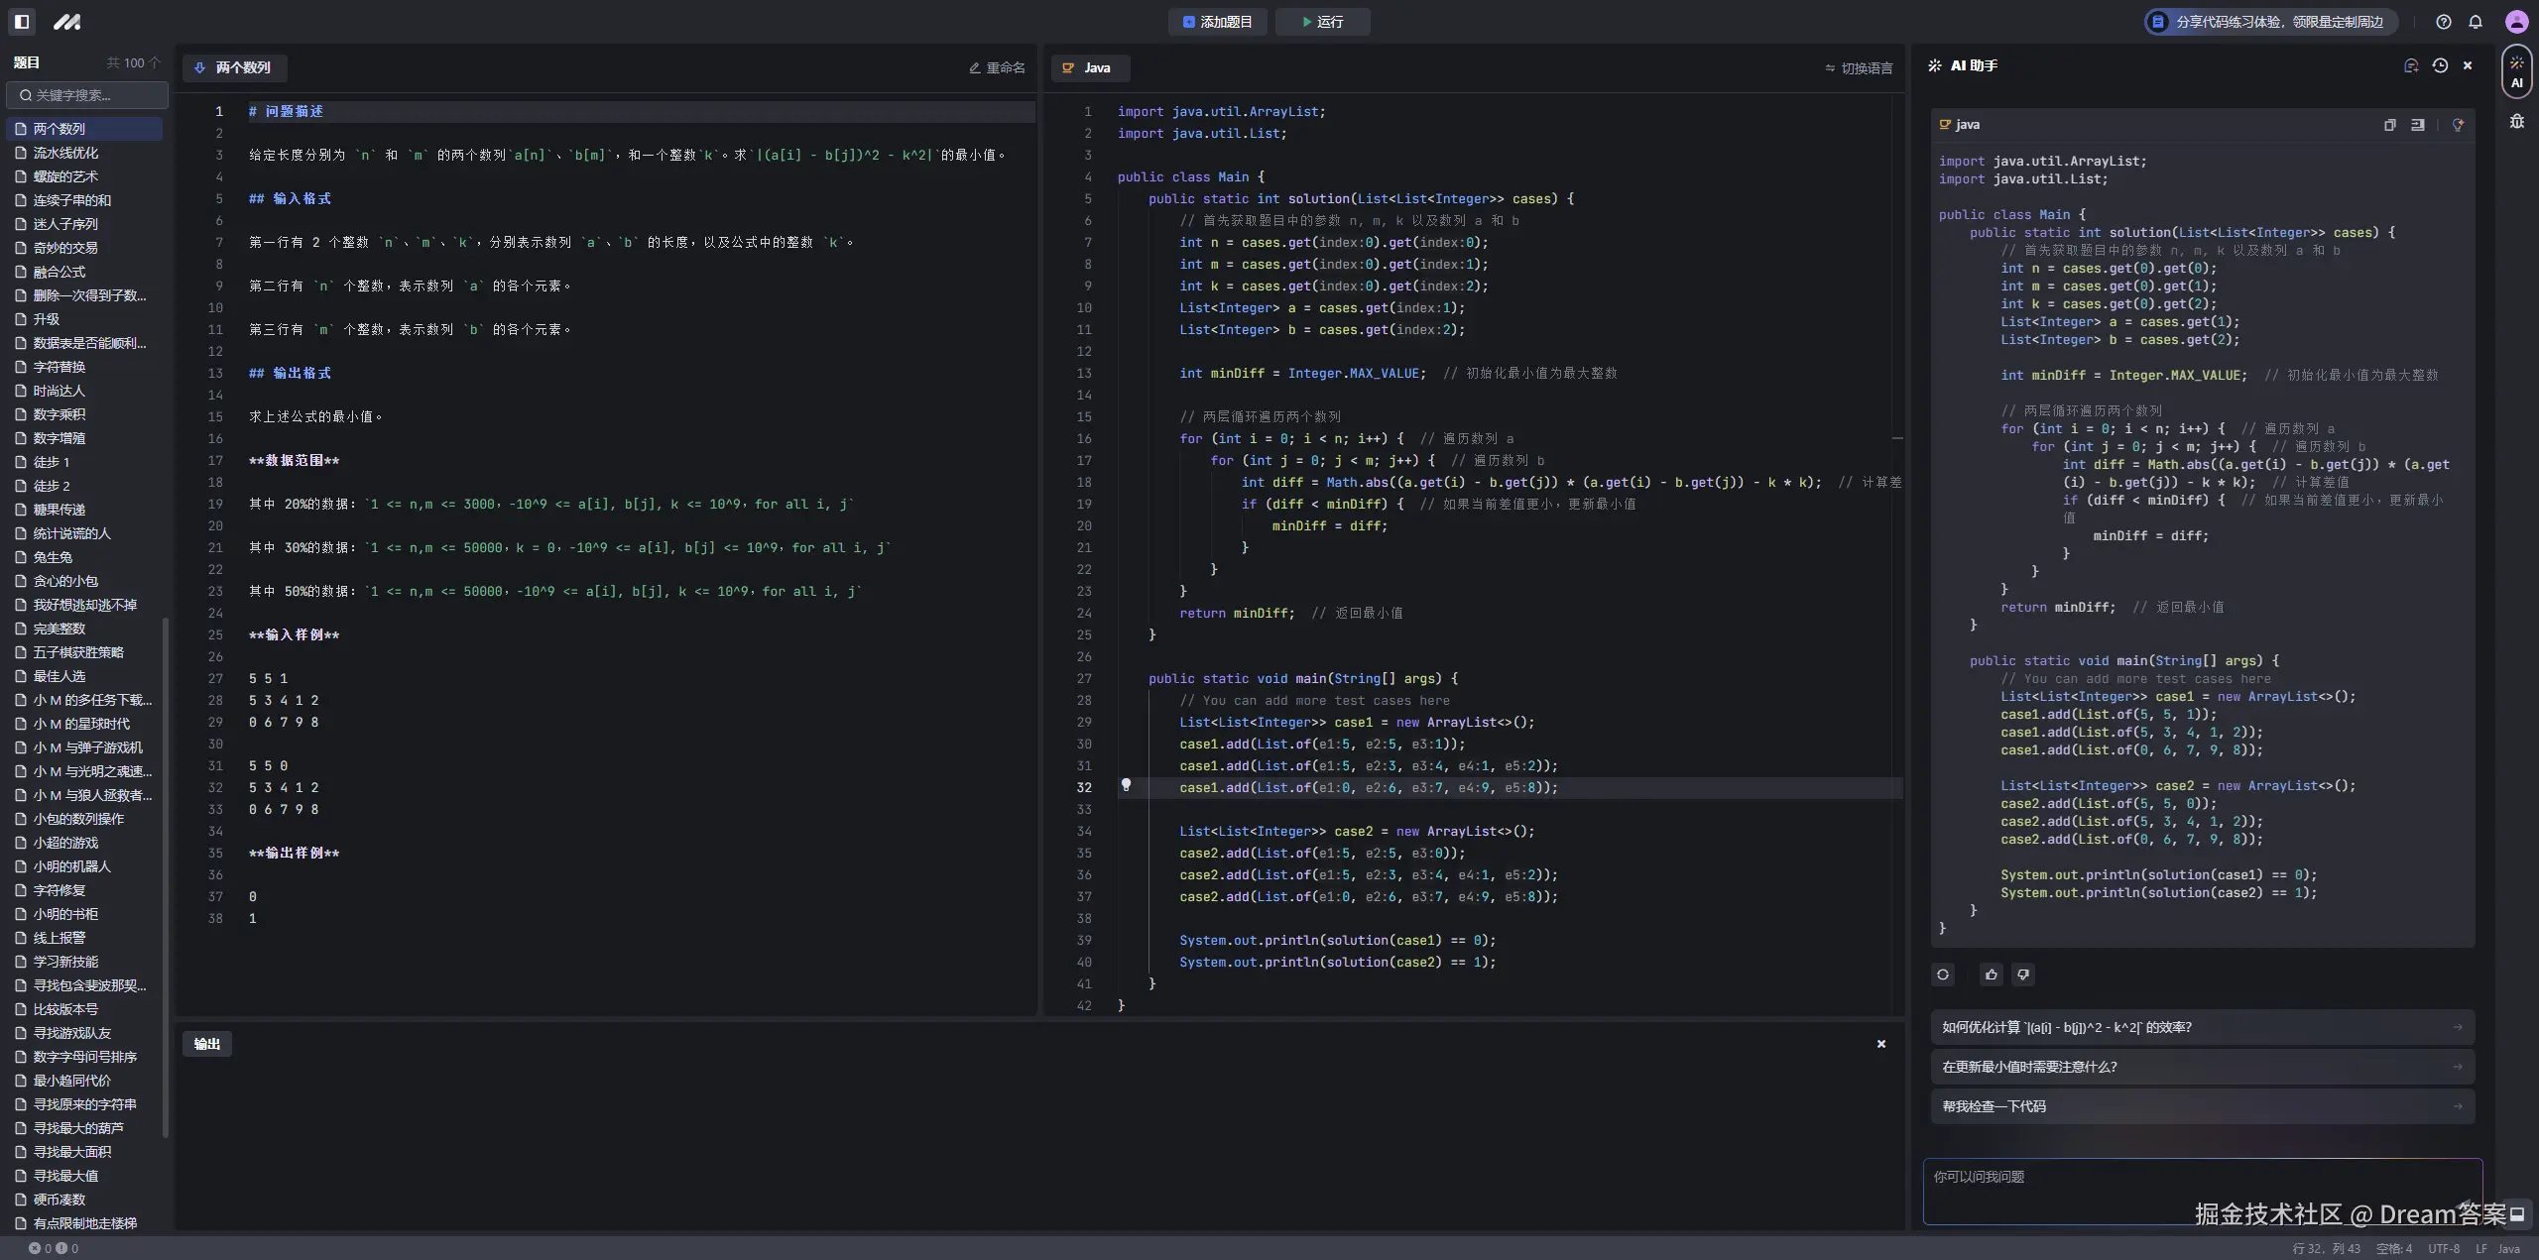This screenshot has height=1260, width=2539.
Task: Open the notifications bell
Action: (2476, 22)
